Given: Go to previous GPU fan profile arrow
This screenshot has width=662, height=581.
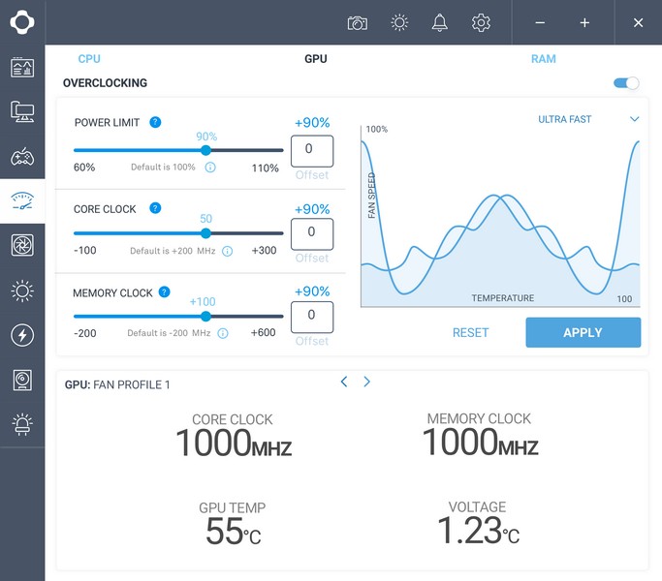Looking at the screenshot, I should 344,382.
